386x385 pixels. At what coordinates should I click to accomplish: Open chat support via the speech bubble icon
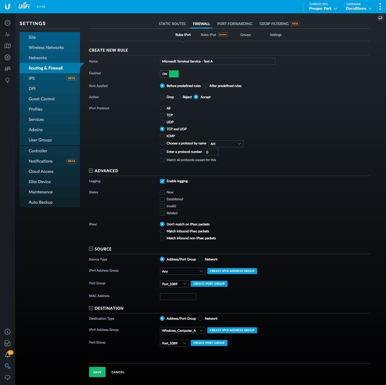pyautogui.click(x=8, y=377)
